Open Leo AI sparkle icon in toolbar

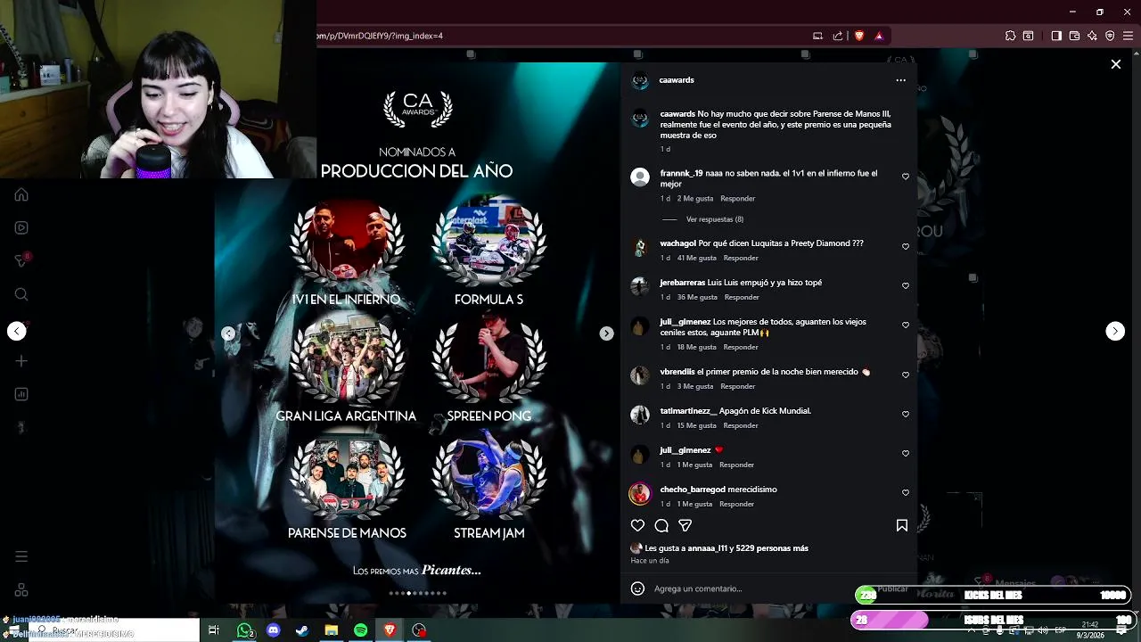pyautogui.click(x=1092, y=36)
